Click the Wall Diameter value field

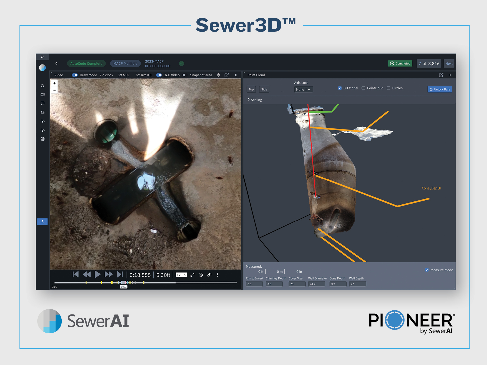click(317, 284)
